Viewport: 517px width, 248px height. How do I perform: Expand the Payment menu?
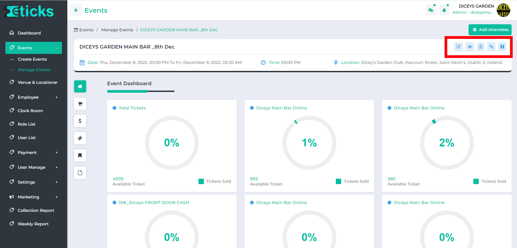[57, 153]
